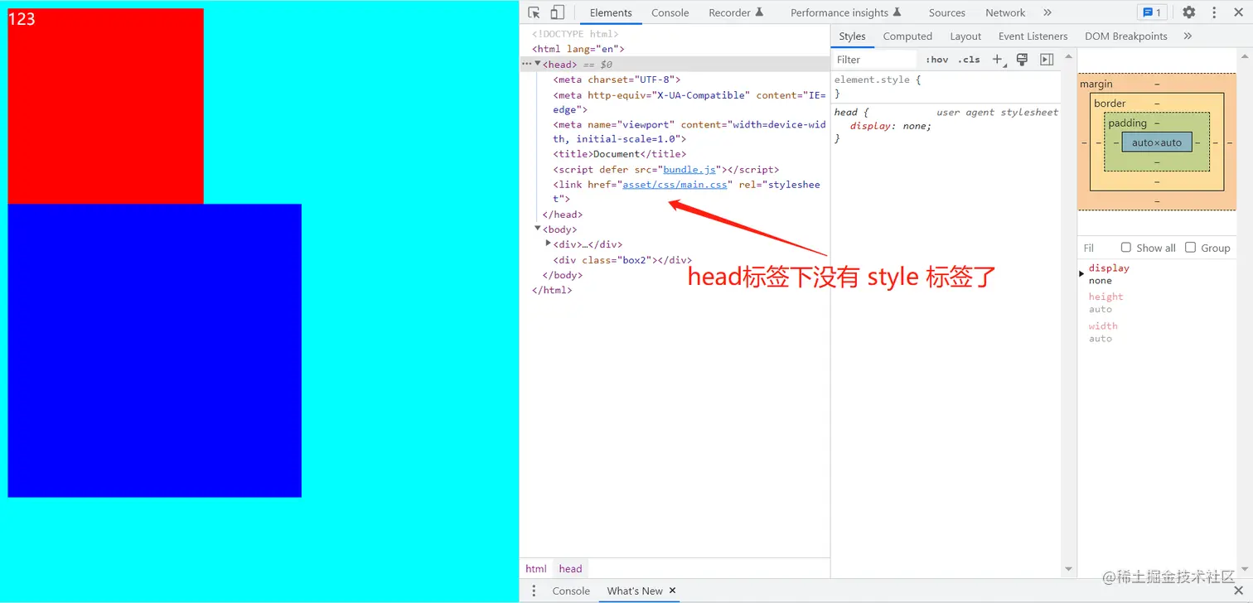This screenshot has height=603, width=1253.
Task: Switch to the Elements tab
Action: tap(611, 12)
